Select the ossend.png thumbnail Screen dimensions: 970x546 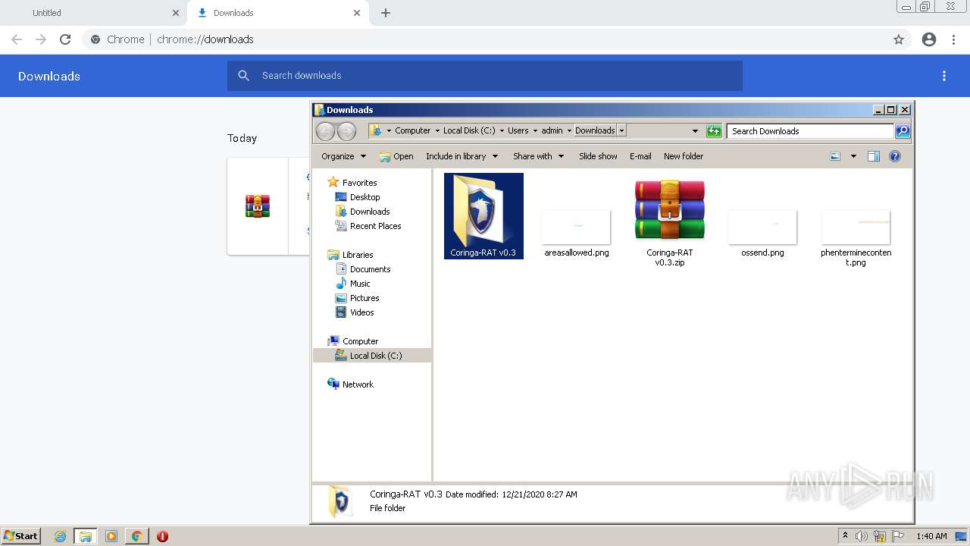point(762,226)
